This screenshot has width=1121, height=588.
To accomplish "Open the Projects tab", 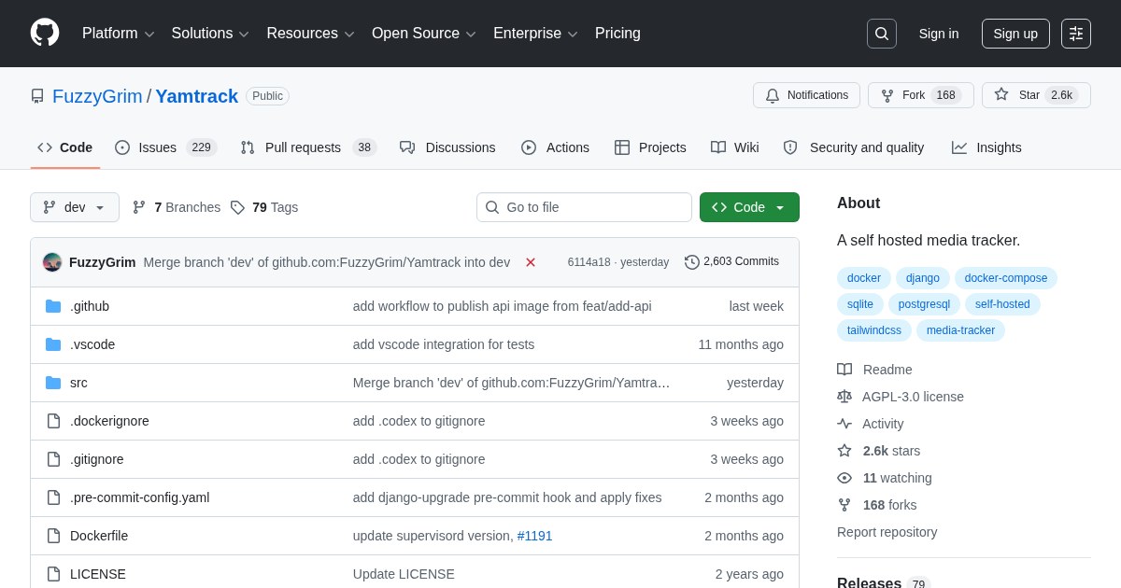I will (650, 147).
